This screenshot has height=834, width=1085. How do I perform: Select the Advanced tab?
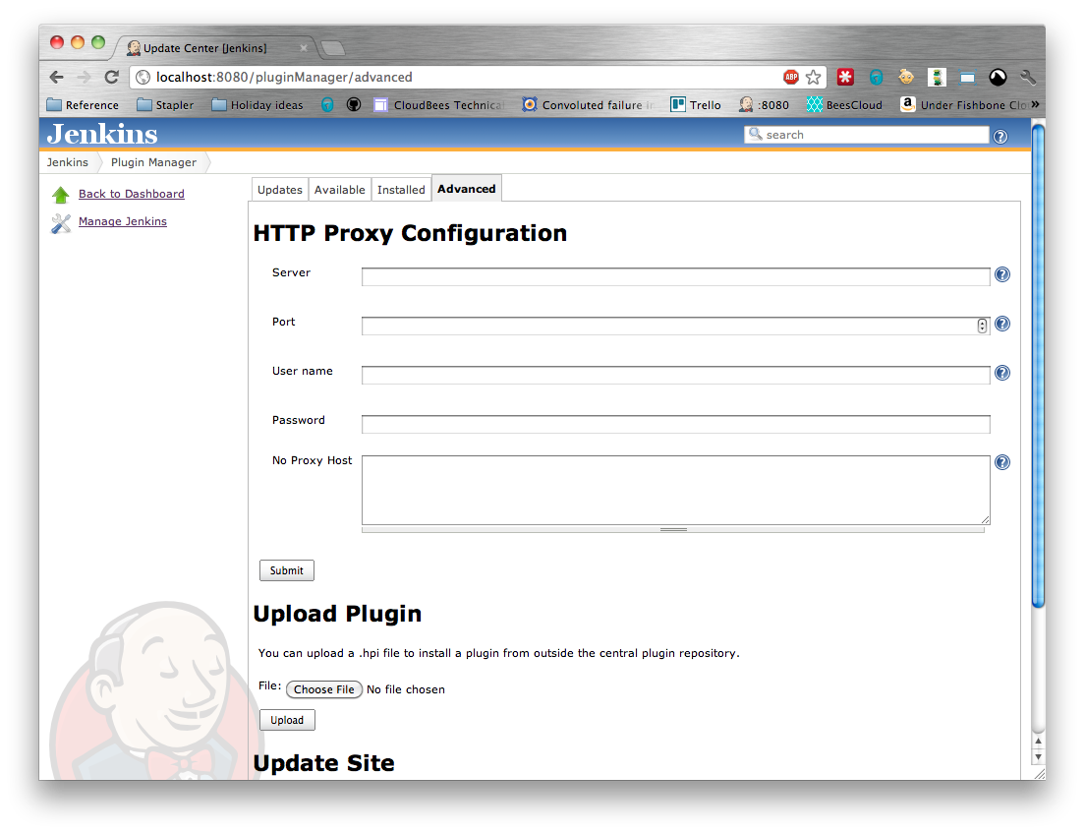[x=467, y=189]
